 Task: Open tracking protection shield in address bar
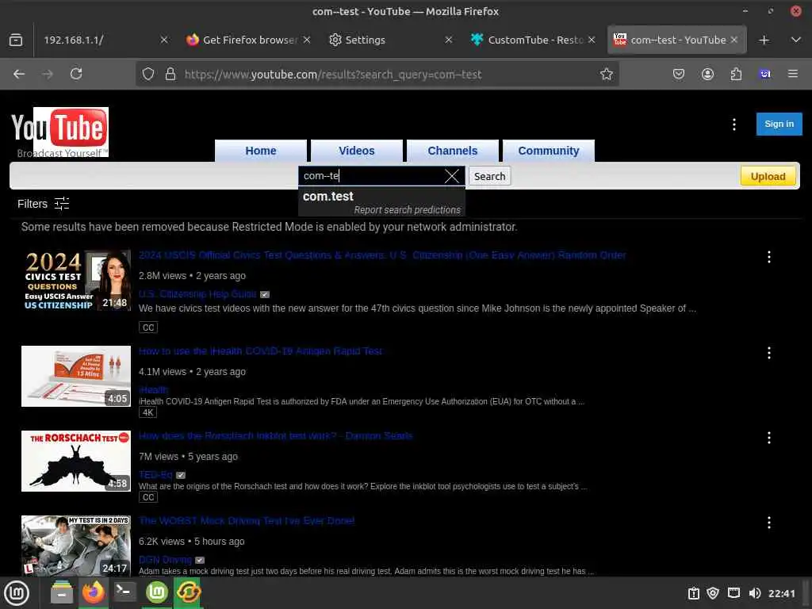pos(148,74)
